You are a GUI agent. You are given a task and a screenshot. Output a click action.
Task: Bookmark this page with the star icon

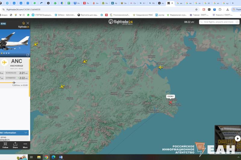coord(196,9)
